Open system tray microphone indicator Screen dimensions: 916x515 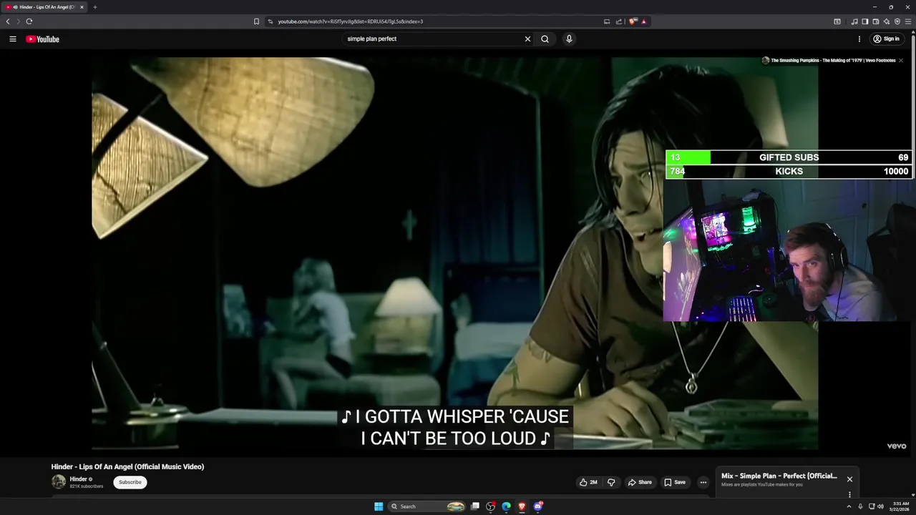tap(860, 506)
